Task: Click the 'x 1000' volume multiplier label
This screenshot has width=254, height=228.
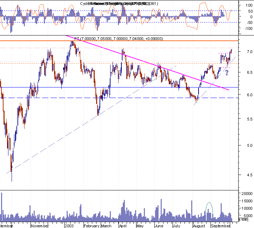Action: point(243,220)
